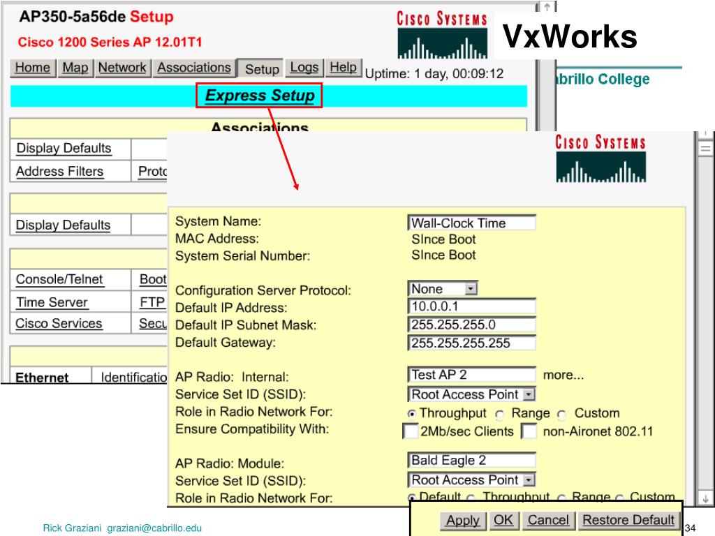Click the Express Setup link
This screenshot has width=715, height=536.
[x=260, y=95]
